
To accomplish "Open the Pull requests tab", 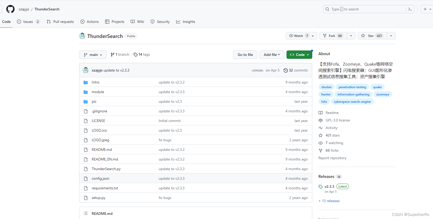I will click(60, 22).
